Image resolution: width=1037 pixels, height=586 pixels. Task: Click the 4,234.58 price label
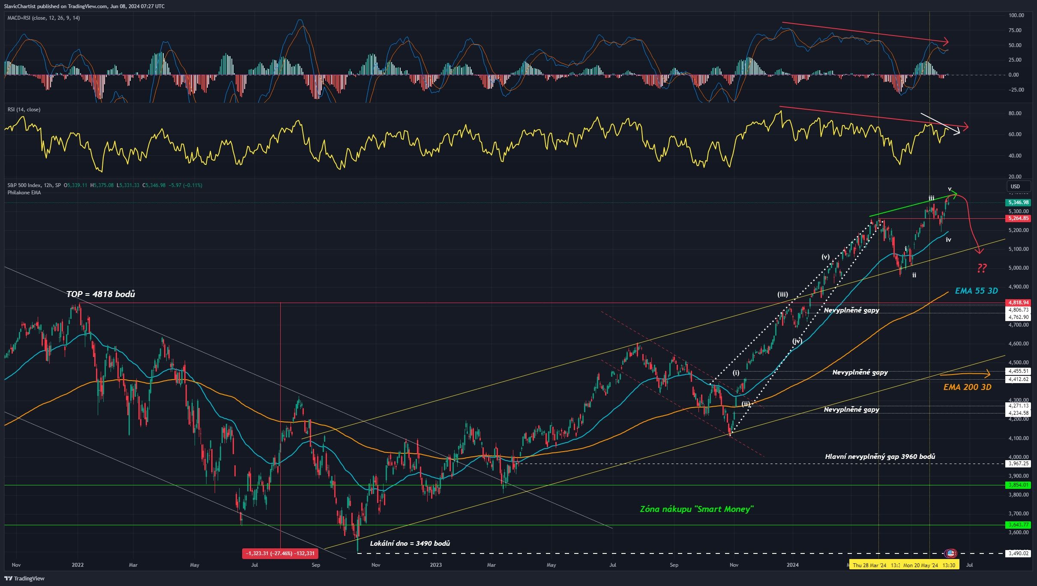1018,413
